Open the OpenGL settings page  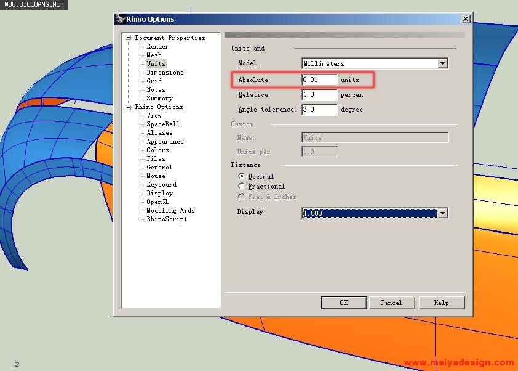tap(157, 202)
